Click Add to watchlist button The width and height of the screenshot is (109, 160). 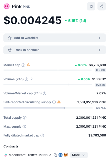pyautogui.click(x=54, y=38)
